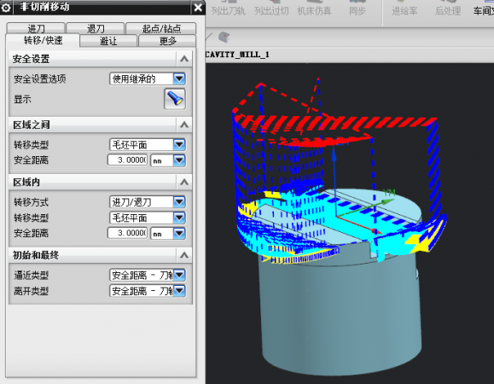Collapse the 安全设置 section
Image resolution: width=494 pixels, height=384 pixels.
click(184, 59)
